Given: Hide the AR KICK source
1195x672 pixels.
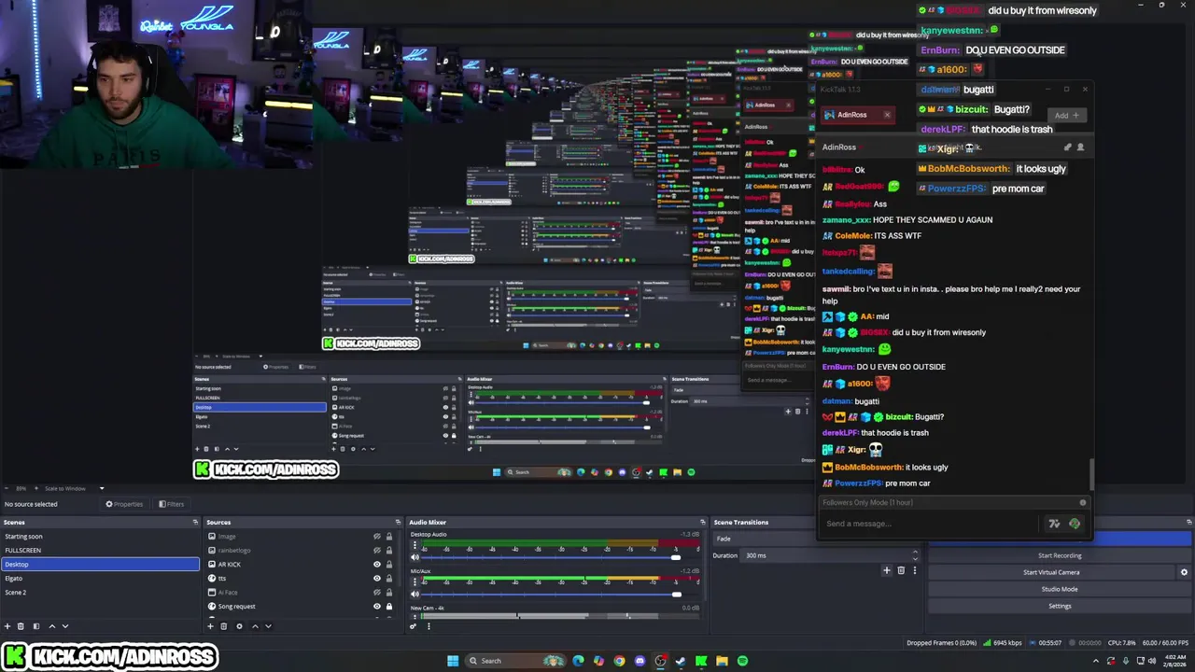Looking at the screenshot, I should (377, 565).
